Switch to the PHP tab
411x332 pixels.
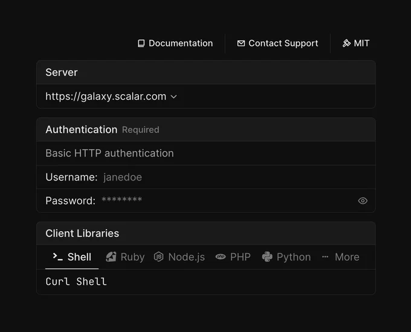click(233, 257)
